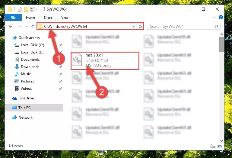Select Network in navigation pane

25,118
